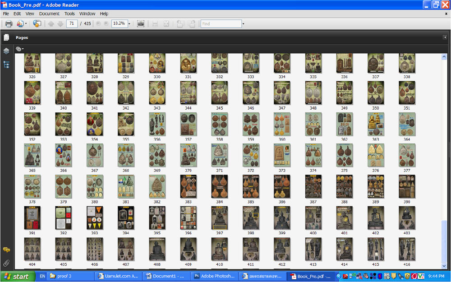Open the Find box options dropdown arrow

(x=243, y=23)
